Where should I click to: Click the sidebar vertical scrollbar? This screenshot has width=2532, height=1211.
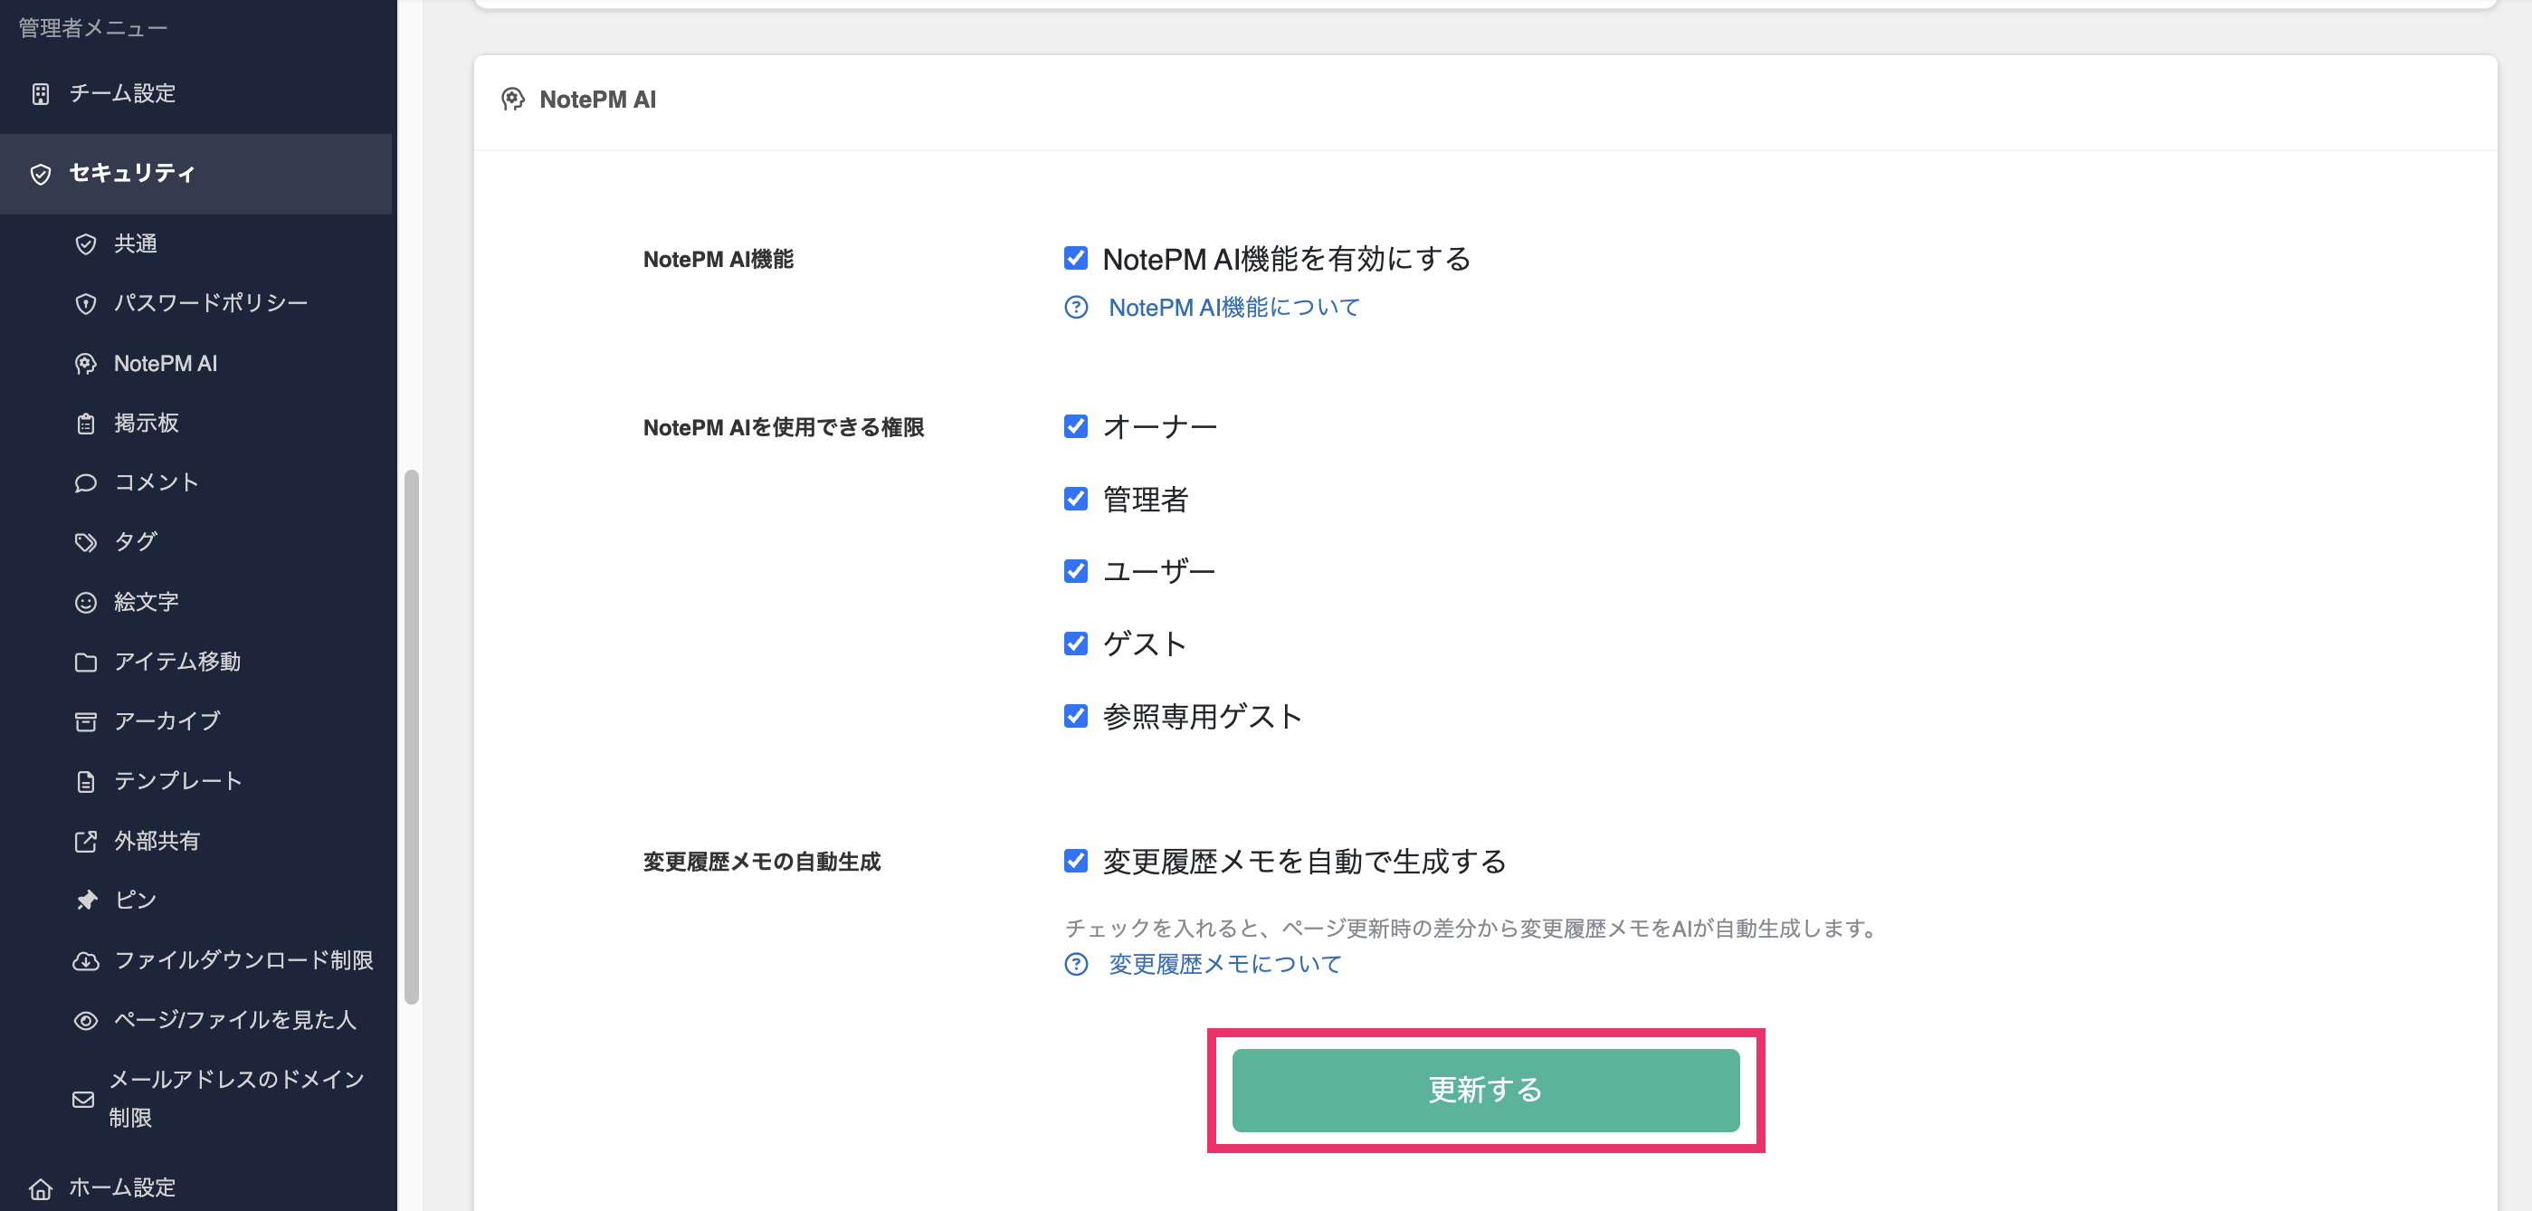point(412,738)
